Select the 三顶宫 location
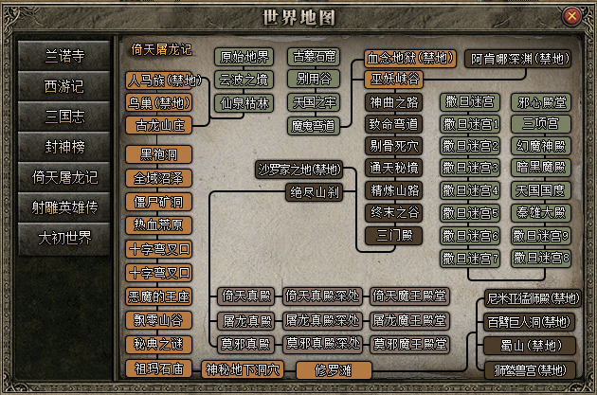Screen dimensions: 597x395 tap(541, 124)
